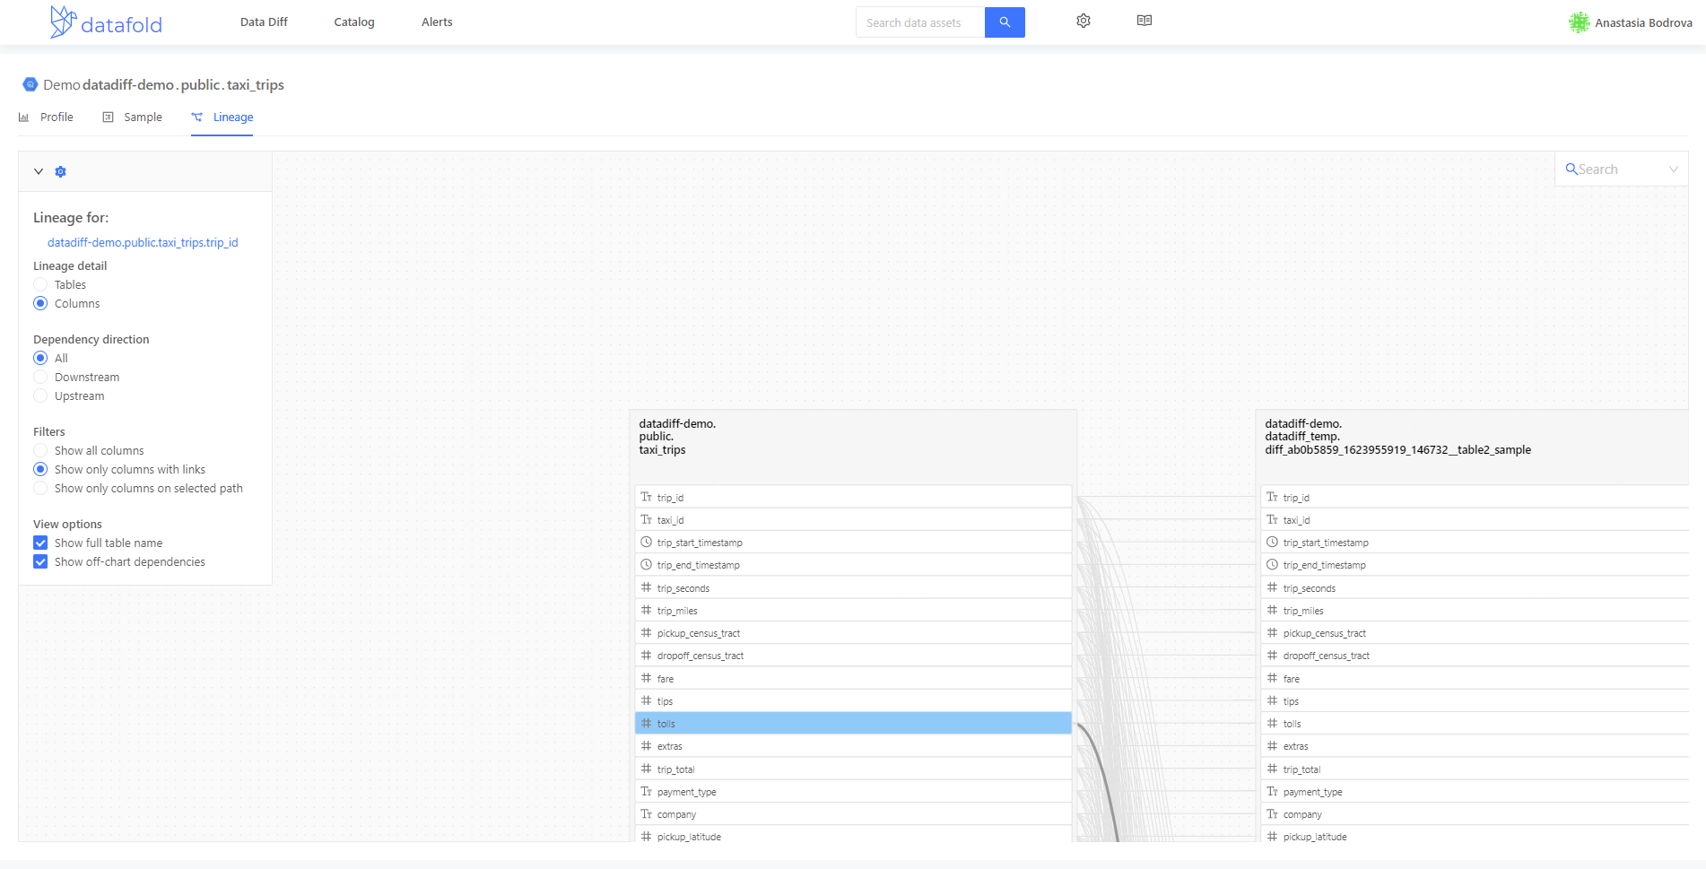Viewport: 1706px width, 869px height.
Task: Open Alerts menu
Action: 437,22
